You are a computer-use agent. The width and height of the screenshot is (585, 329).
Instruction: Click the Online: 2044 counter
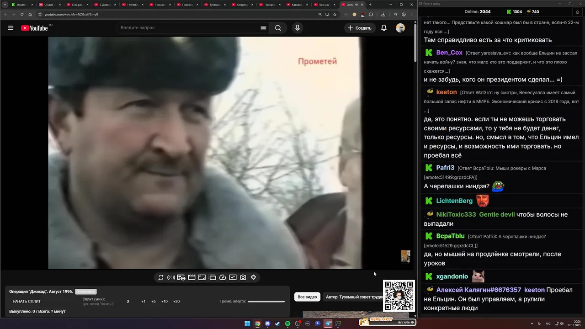click(477, 12)
